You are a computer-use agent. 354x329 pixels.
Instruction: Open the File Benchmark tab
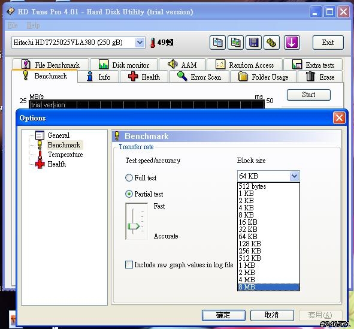50,65
